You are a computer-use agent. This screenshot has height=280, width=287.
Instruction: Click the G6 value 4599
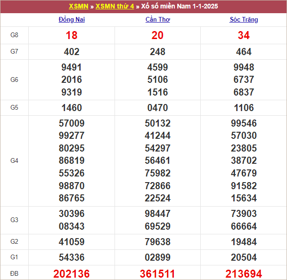click(157, 67)
